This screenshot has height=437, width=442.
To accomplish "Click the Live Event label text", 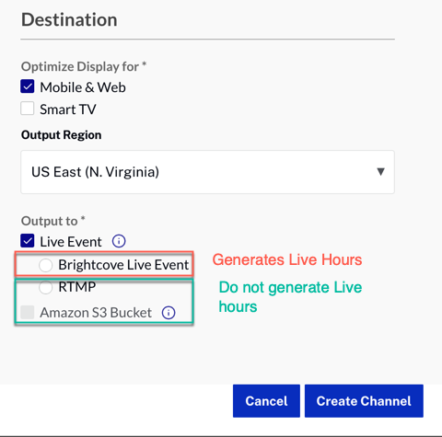I will coord(71,242).
